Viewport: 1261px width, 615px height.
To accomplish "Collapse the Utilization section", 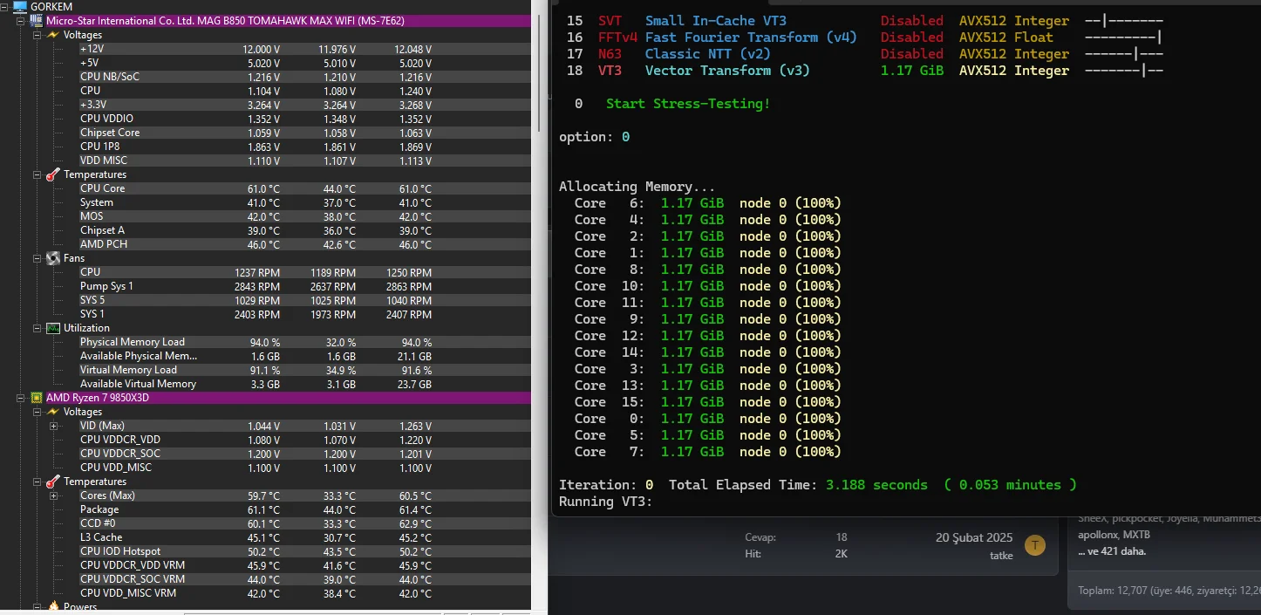I will point(37,328).
